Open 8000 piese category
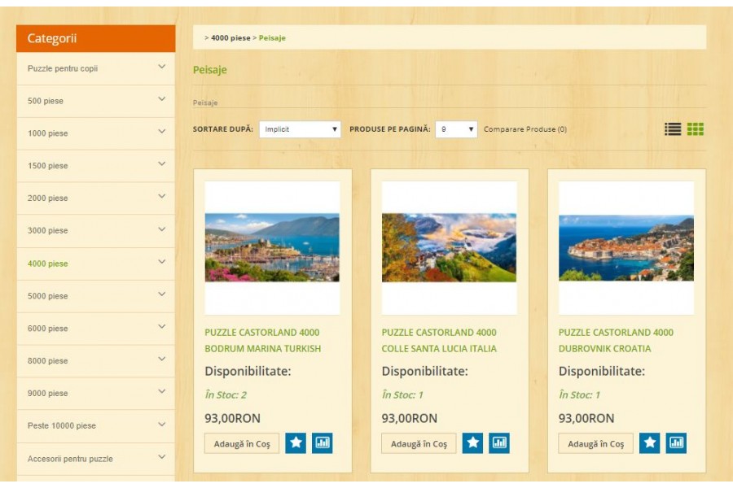733x488 pixels. (x=48, y=361)
